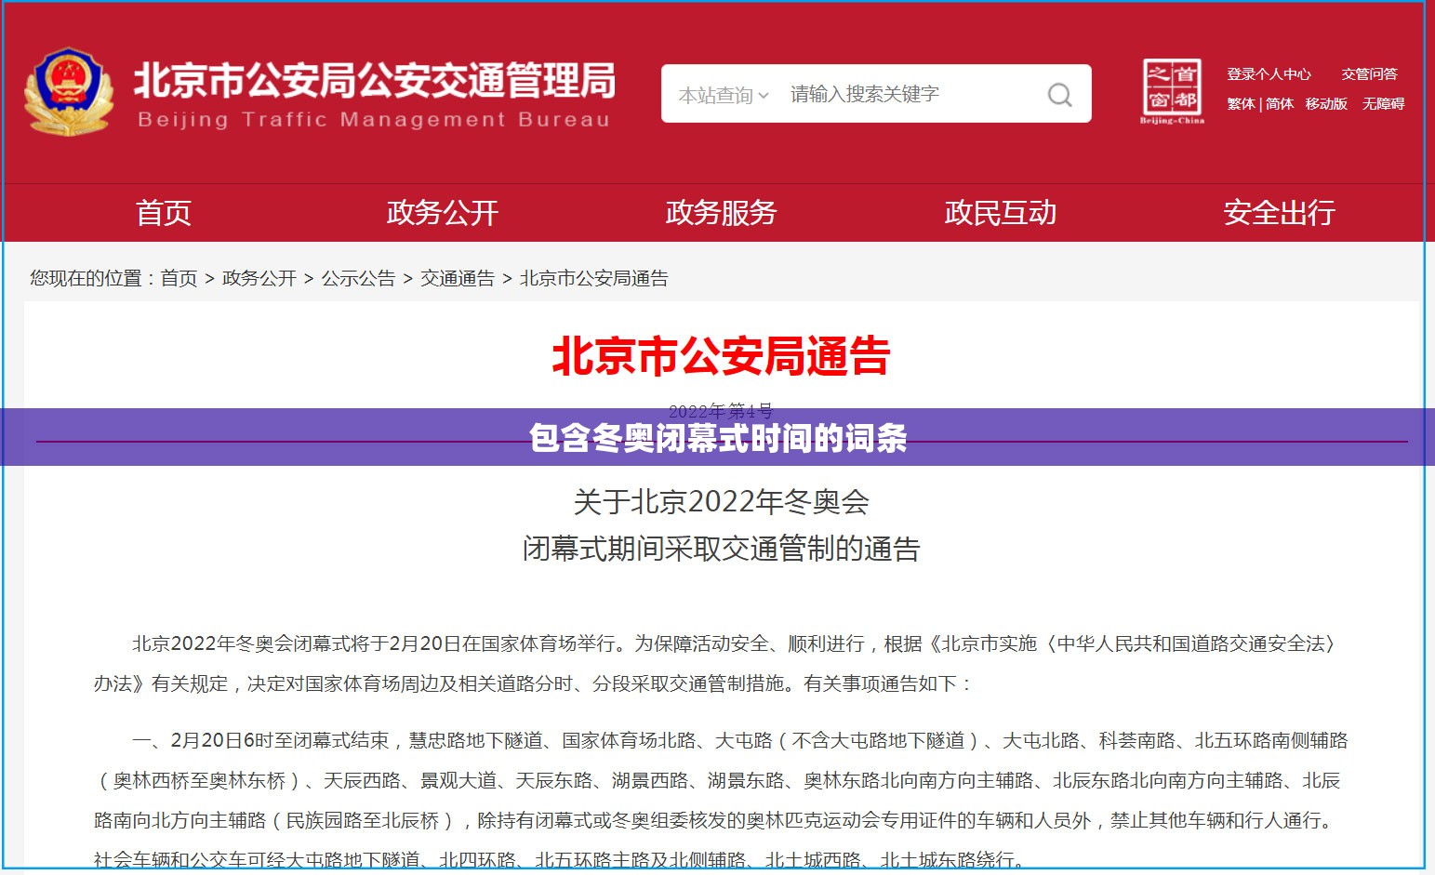Click the search magnifier icon
The image size is (1435, 875).
click(1059, 94)
